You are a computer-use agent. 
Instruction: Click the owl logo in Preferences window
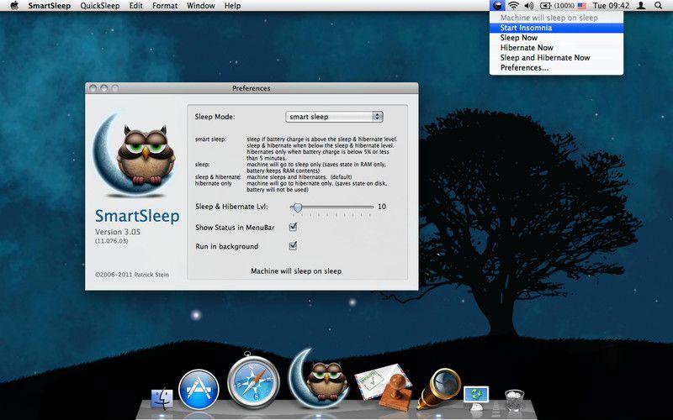pyautogui.click(x=135, y=155)
